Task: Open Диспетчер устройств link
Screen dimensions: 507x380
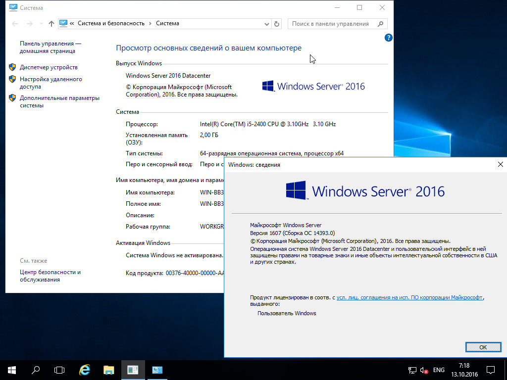Action: [49, 67]
